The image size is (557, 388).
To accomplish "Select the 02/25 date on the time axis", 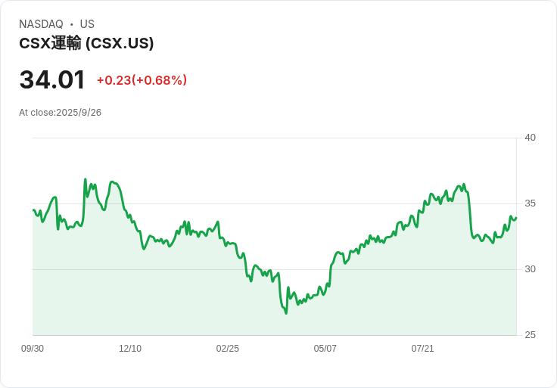I will coord(228,349).
